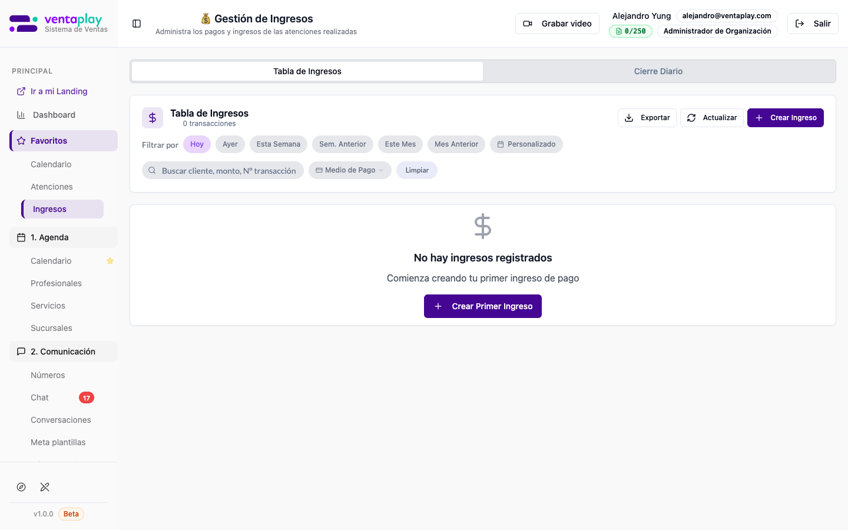The image size is (848, 530).
Task: Toggle the sidebar collapse icon
Action: click(x=137, y=24)
